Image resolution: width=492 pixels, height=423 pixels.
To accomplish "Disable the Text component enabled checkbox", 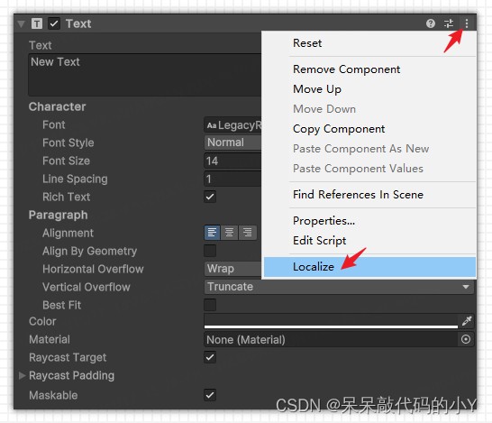I will tap(54, 23).
